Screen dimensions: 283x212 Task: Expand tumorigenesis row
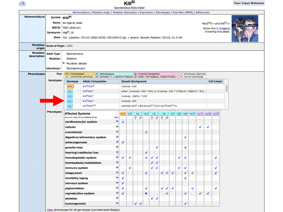pyautogui.click(x=117, y=203)
